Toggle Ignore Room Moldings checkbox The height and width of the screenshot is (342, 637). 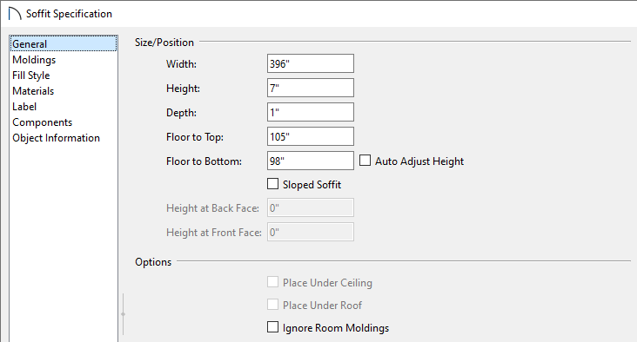[272, 327]
